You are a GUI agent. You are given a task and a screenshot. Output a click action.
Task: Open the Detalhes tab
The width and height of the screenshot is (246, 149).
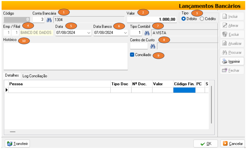click(x=12, y=76)
